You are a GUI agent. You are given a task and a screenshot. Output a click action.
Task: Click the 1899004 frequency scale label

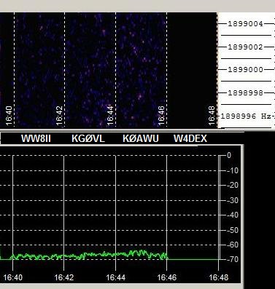[245, 24]
